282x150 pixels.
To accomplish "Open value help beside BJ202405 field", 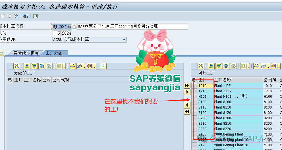I will (75, 27).
